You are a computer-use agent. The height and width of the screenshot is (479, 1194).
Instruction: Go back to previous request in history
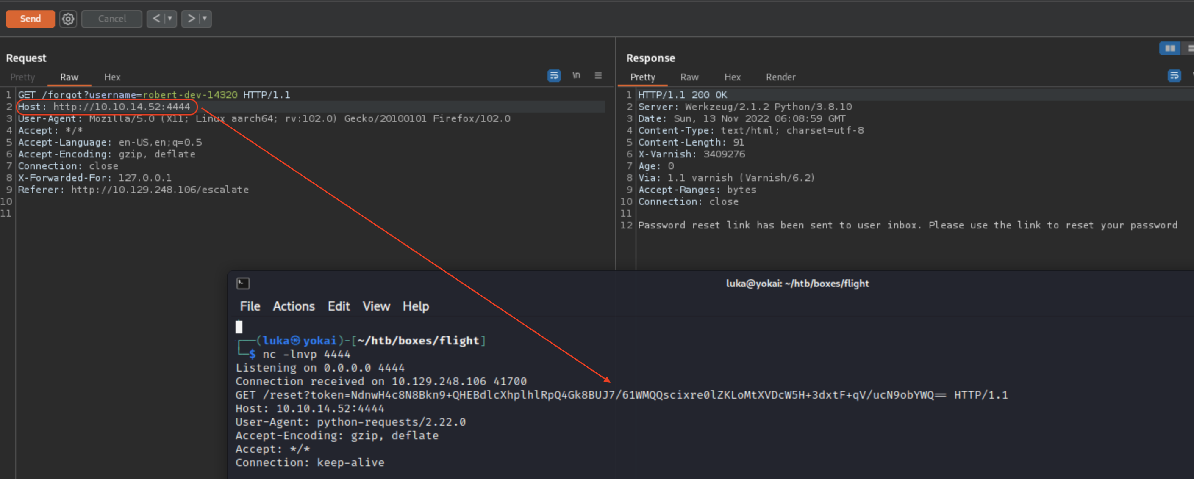[156, 19]
